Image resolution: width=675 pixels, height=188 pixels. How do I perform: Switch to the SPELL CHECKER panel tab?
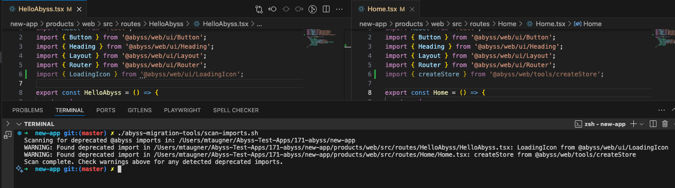point(236,110)
